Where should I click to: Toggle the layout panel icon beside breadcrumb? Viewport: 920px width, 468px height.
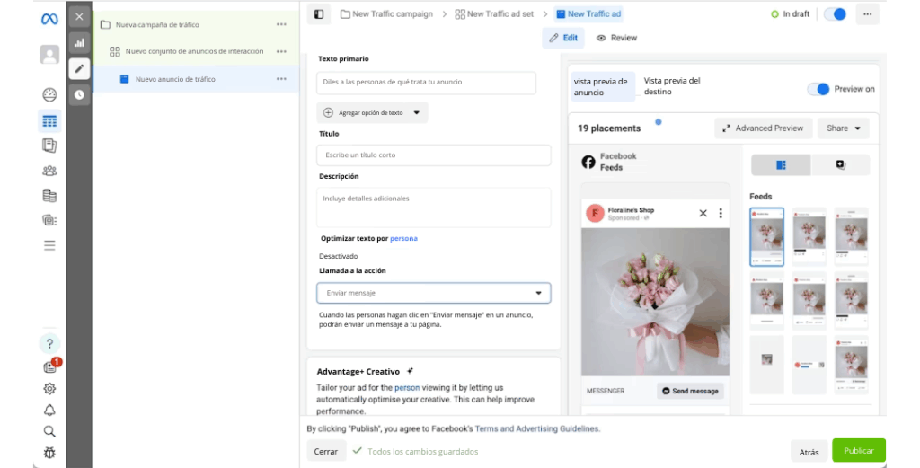click(318, 14)
